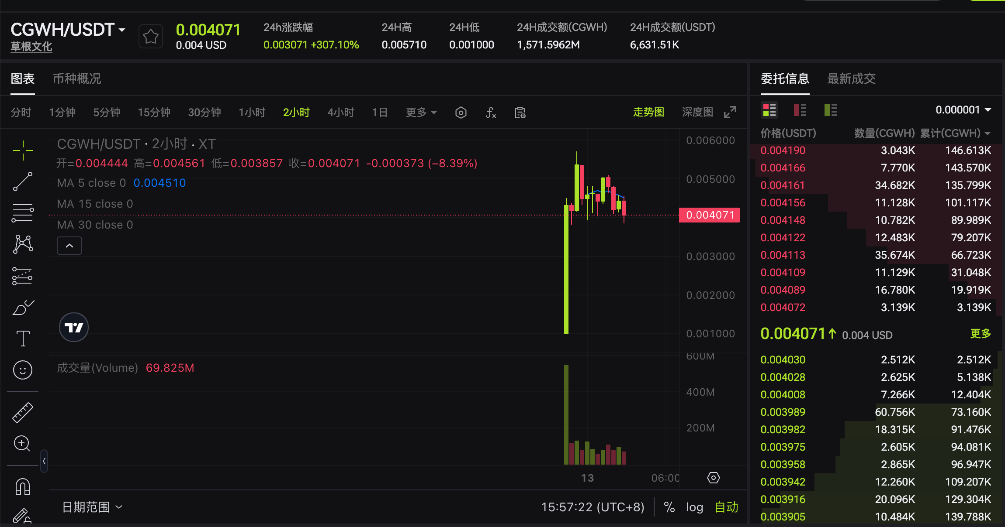Select the crosshair cursor tool
Image resolution: width=1005 pixels, height=527 pixels.
(x=22, y=151)
